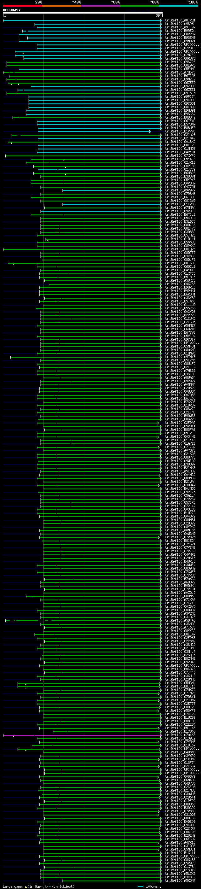Viewport: 201px width, 889px height.
Task: Click the green ~80% identity legend segment
Action: tap(139, 6)
